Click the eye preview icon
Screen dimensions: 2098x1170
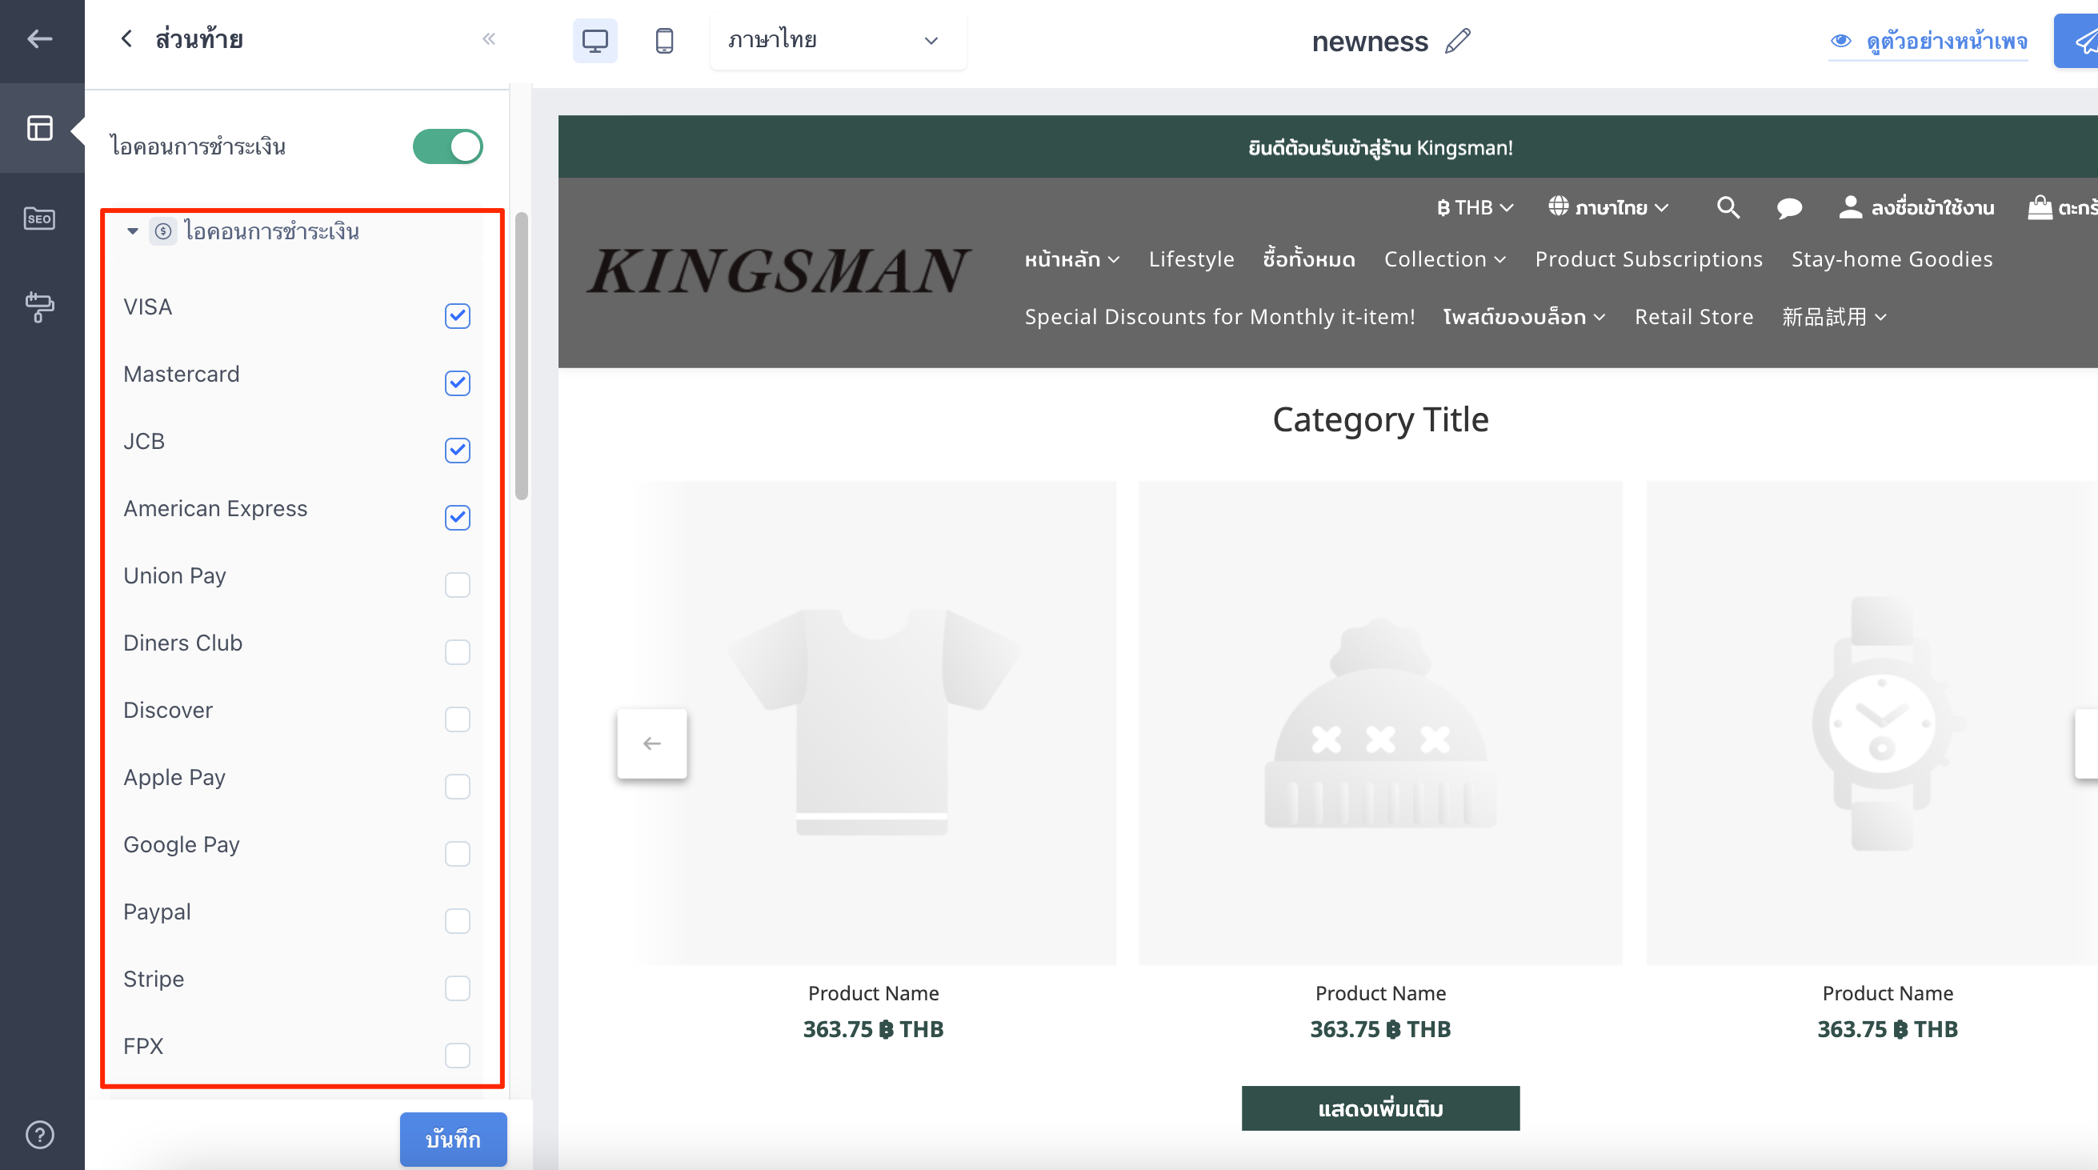click(1840, 41)
